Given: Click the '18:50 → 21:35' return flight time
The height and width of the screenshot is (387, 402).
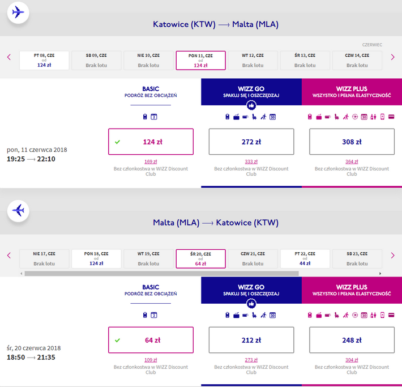Looking at the screenshot, I should pyautogui.click(x=31, y=357).
